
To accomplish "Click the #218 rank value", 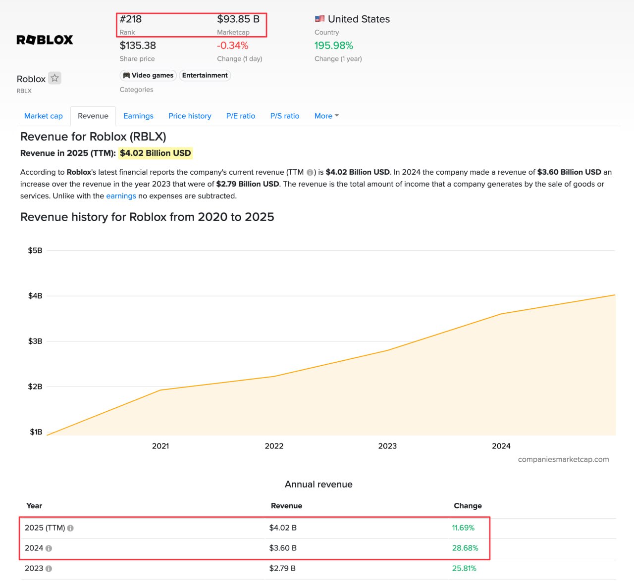I will click(x=131, y=19).
